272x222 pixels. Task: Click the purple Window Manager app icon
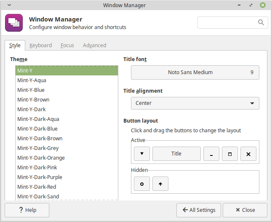point(14,23)
